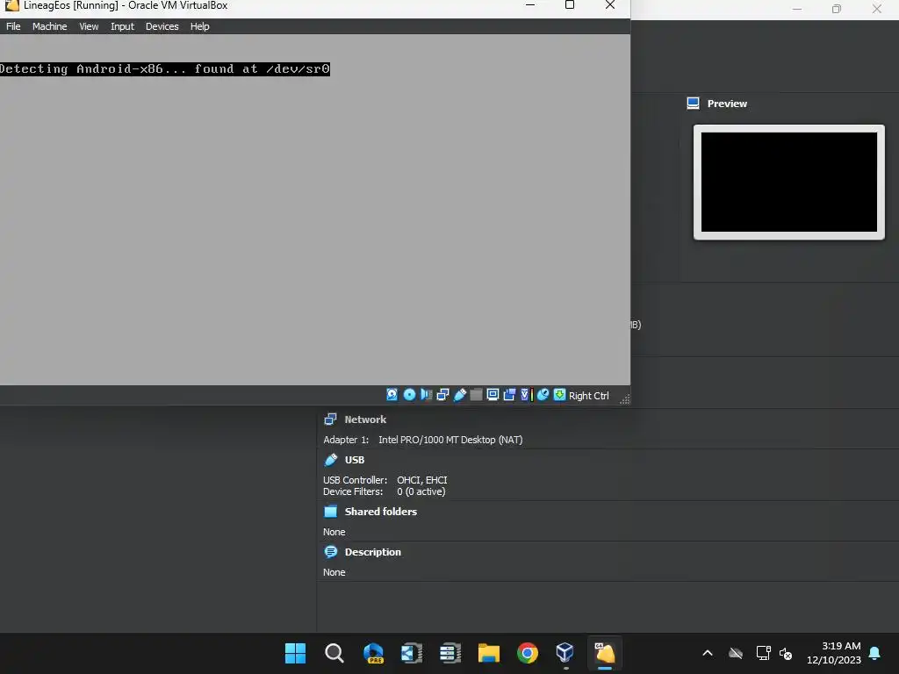Open the Edge PRE browser from taskbar
This screenshot has width=899, height=674.
pyautogui.click(x=373, y=653)
